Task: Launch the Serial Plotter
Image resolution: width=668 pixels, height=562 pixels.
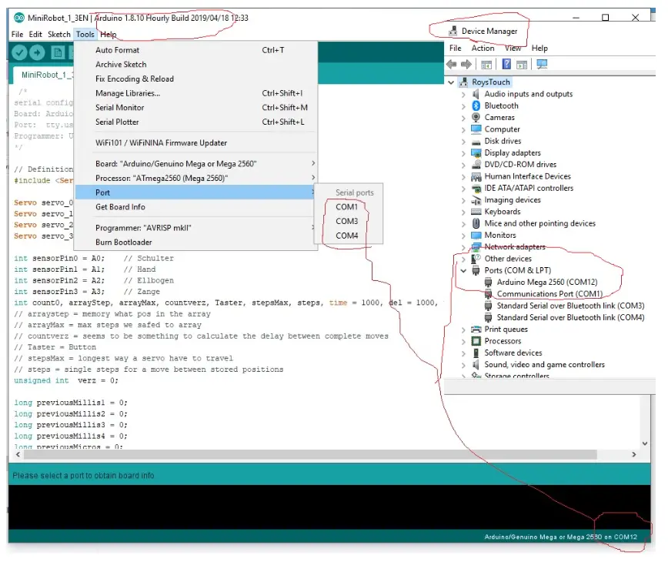Action: tap(196, 122)
